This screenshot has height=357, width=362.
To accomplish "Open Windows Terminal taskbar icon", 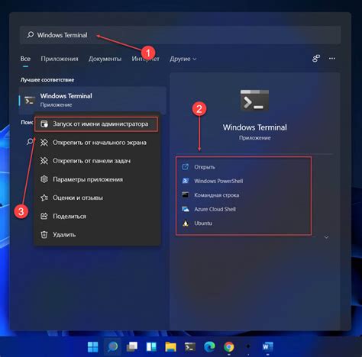I will [190, 346].
